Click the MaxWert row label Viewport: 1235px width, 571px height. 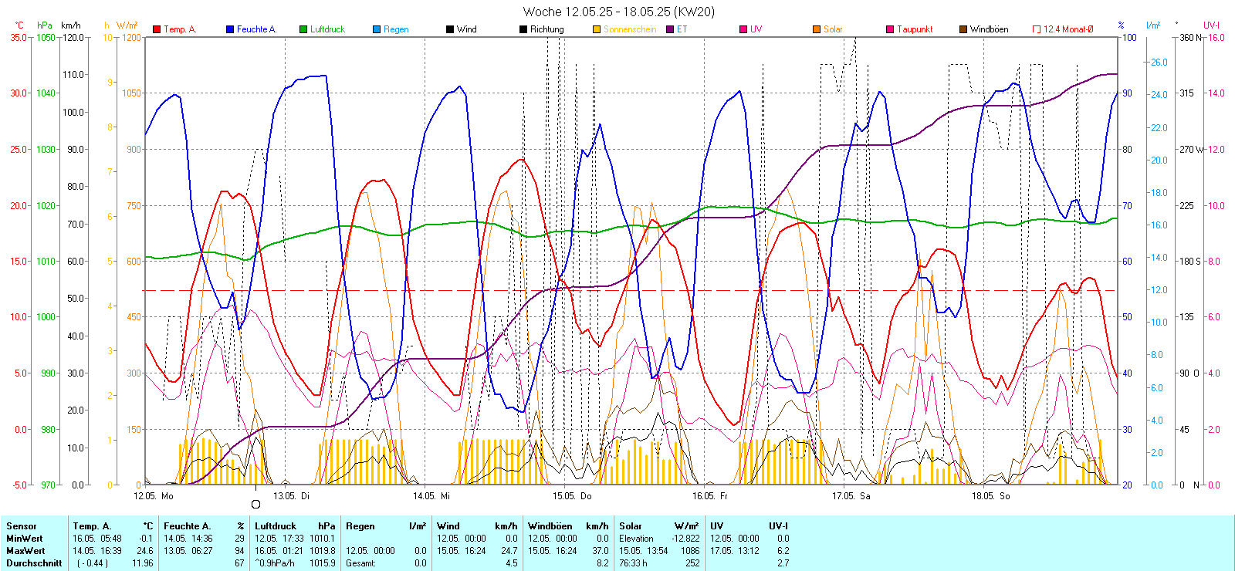click(25, 551)
